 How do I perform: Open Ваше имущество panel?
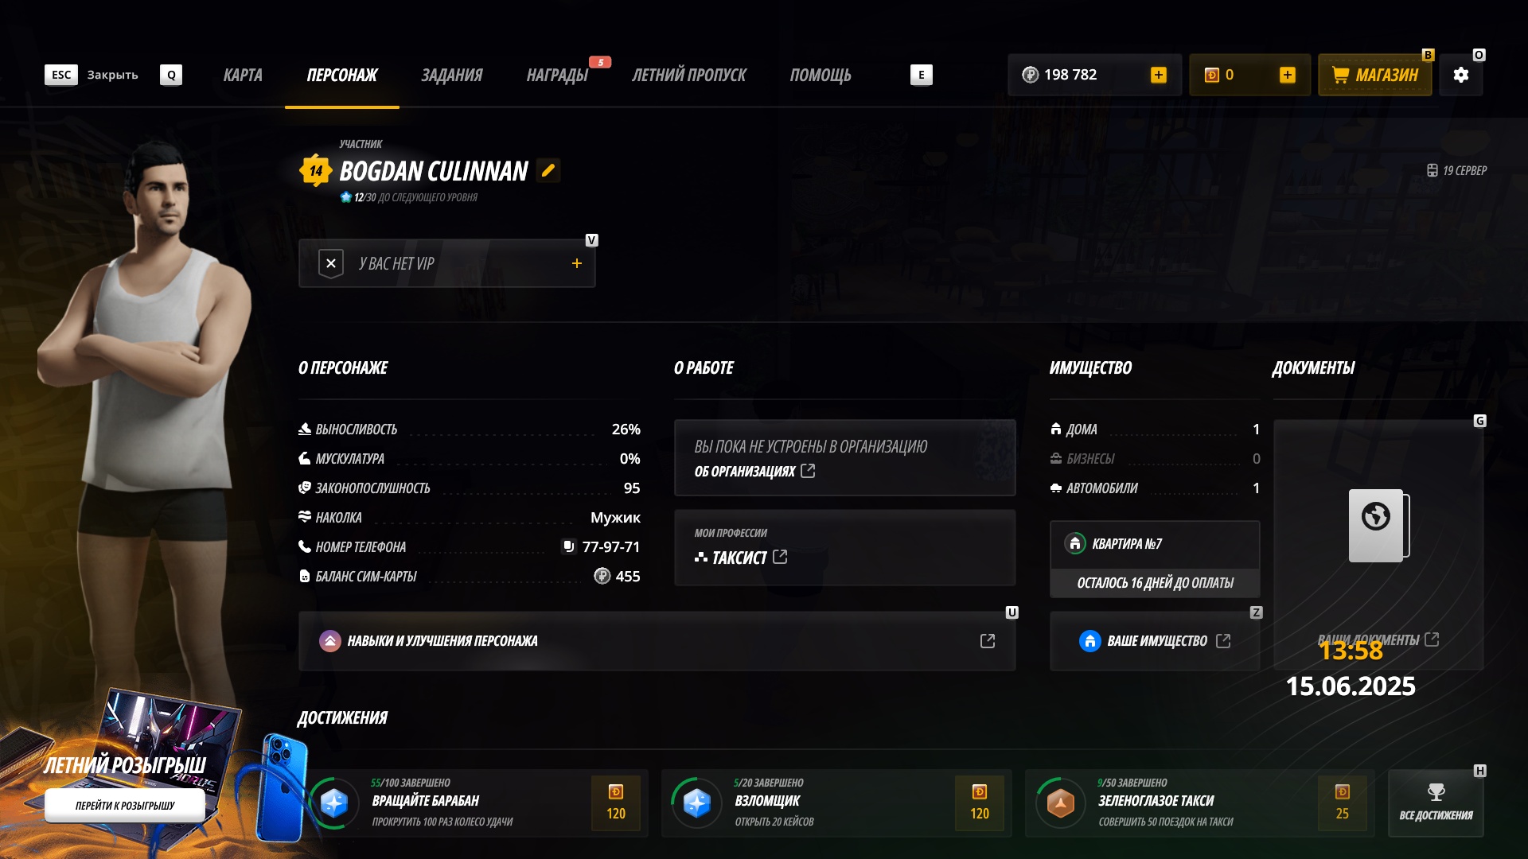click(1155, 641)
